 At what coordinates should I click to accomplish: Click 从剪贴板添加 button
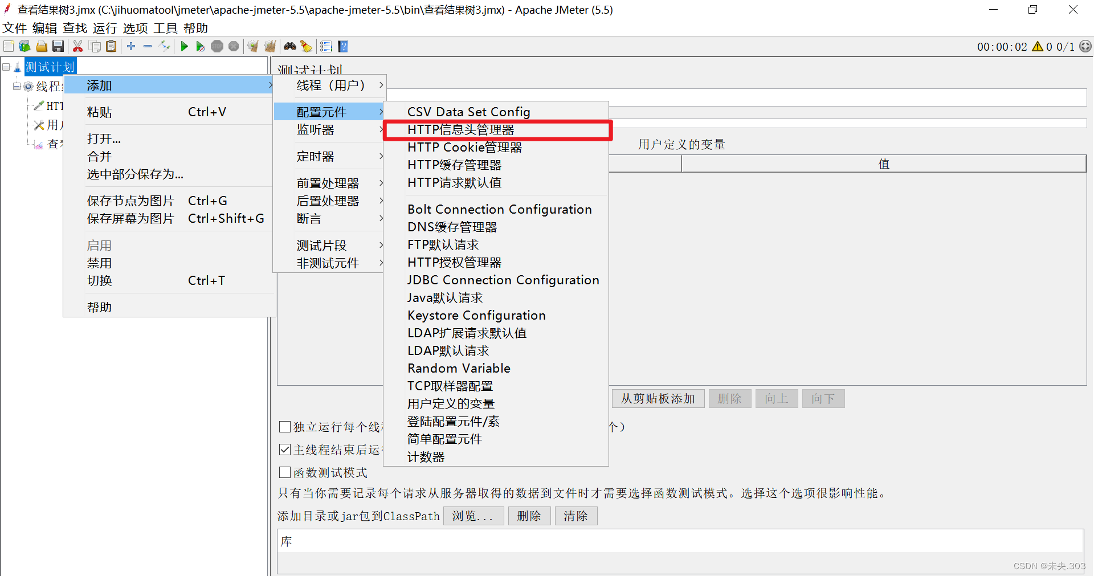coord(658,398)
